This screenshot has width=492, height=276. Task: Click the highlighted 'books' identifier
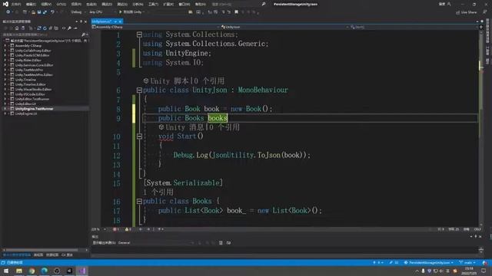pyautogui.click(x=218, y=118)
